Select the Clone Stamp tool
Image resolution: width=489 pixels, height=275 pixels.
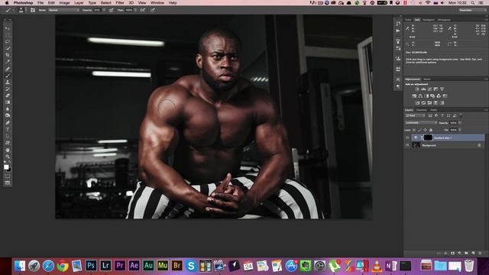pos(8,82)
